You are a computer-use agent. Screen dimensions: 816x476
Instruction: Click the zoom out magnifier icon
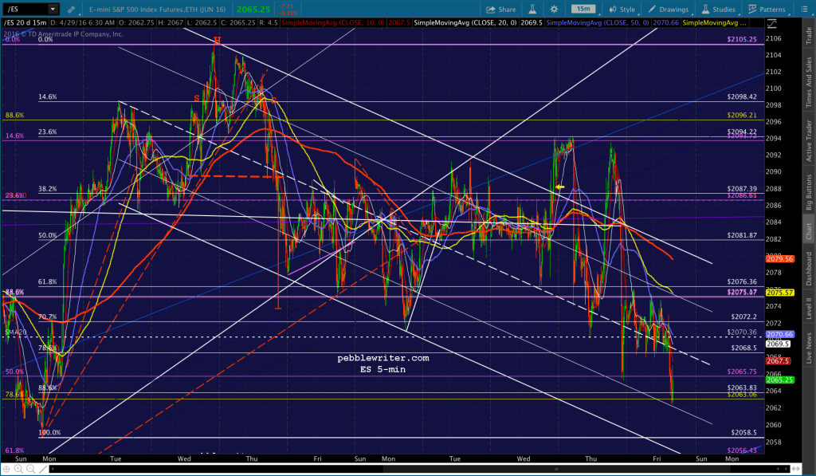(x=31, y=469)
